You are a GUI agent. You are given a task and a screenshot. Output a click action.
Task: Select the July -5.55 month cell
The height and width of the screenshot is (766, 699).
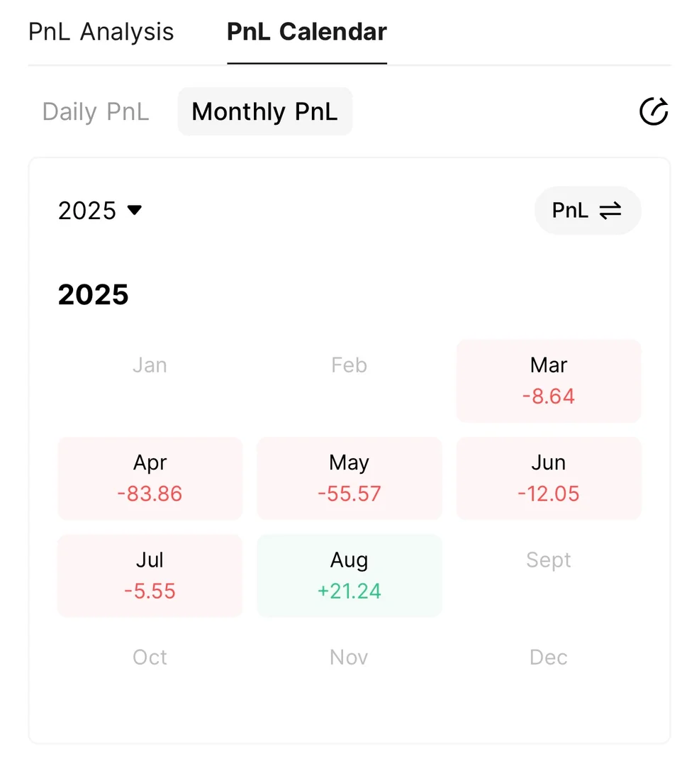coord(150,575)
